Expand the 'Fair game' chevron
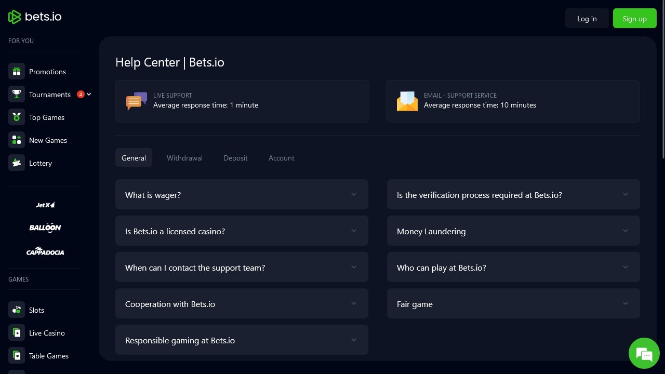 [626, 303]
